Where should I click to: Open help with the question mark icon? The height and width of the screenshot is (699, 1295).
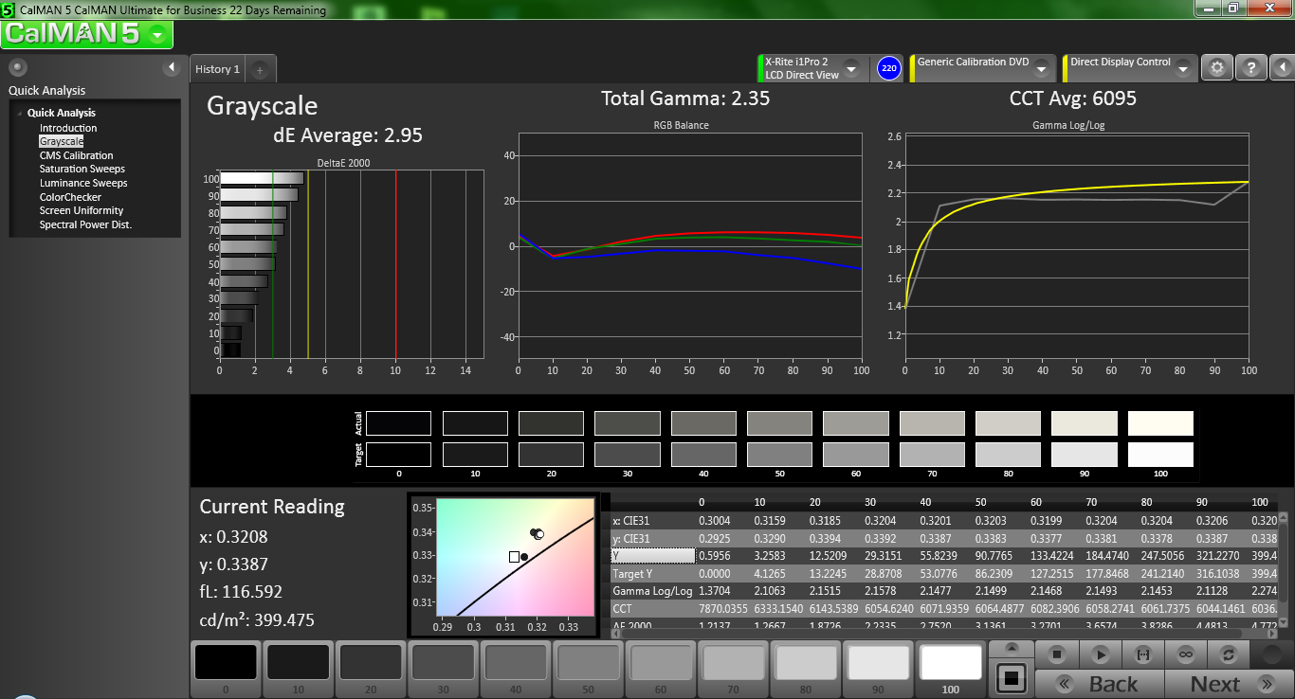(1251, 68)
